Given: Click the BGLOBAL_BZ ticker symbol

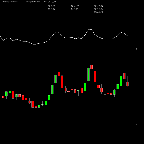Looking at the screenshot, I should click(x=50, y=2).
